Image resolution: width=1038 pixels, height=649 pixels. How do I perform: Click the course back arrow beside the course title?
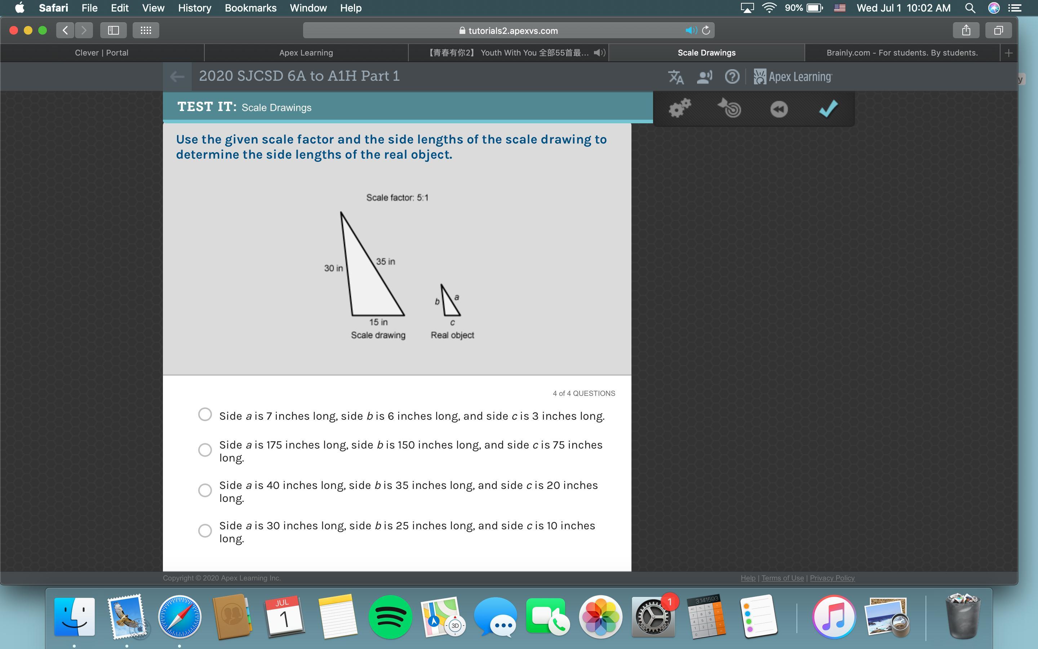click(177, 77)
